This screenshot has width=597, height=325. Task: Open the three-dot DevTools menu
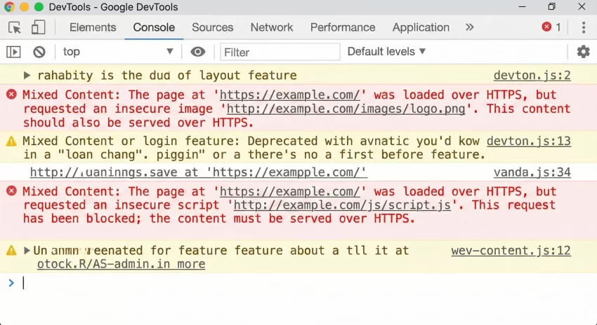point(583,27)
